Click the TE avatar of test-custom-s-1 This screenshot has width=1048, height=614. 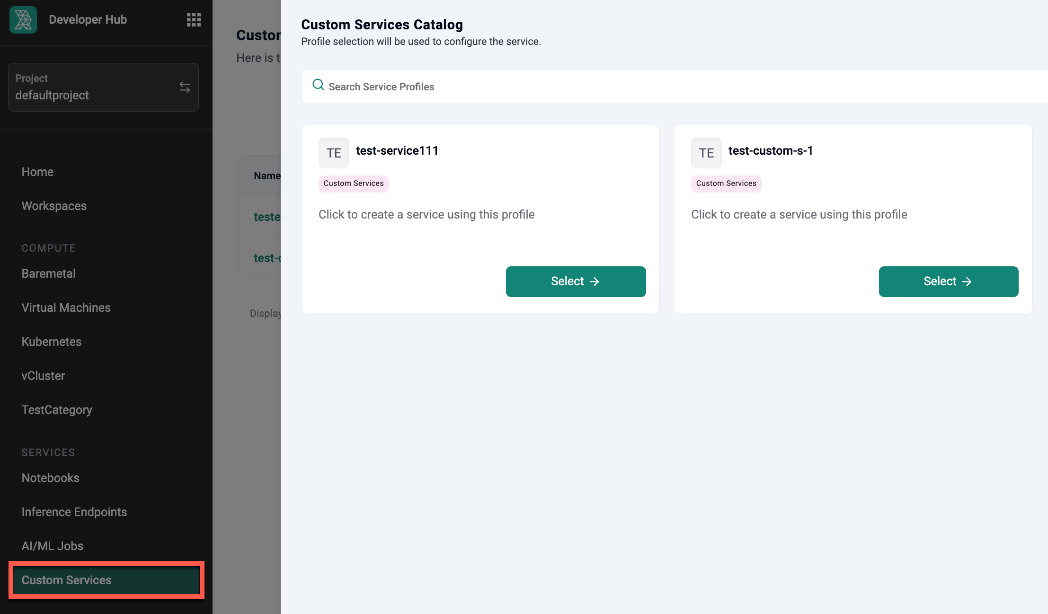(706, 153)
